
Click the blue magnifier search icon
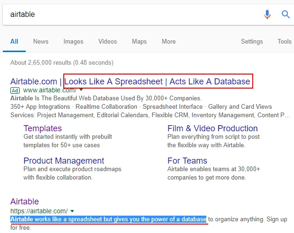pos(286,14)
